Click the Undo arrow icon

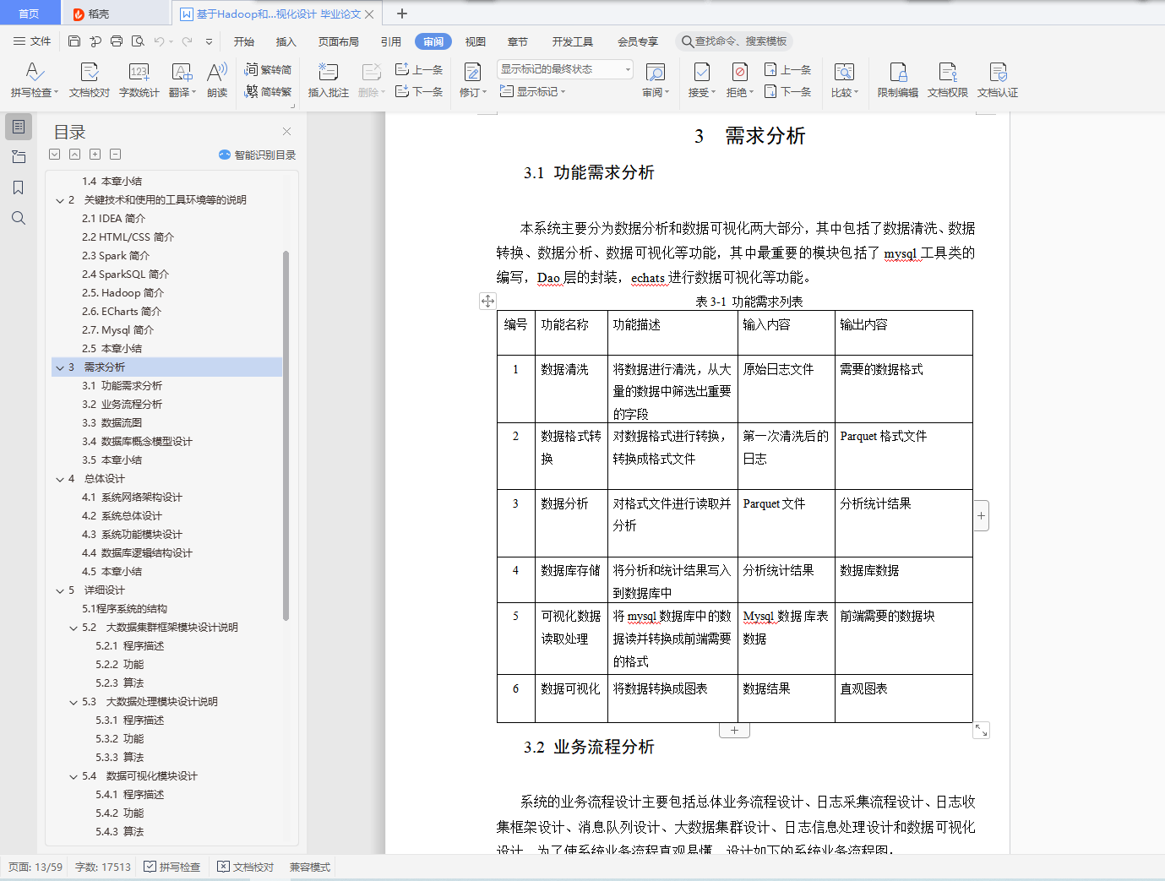pyautogui.click(x=159, y=41)
